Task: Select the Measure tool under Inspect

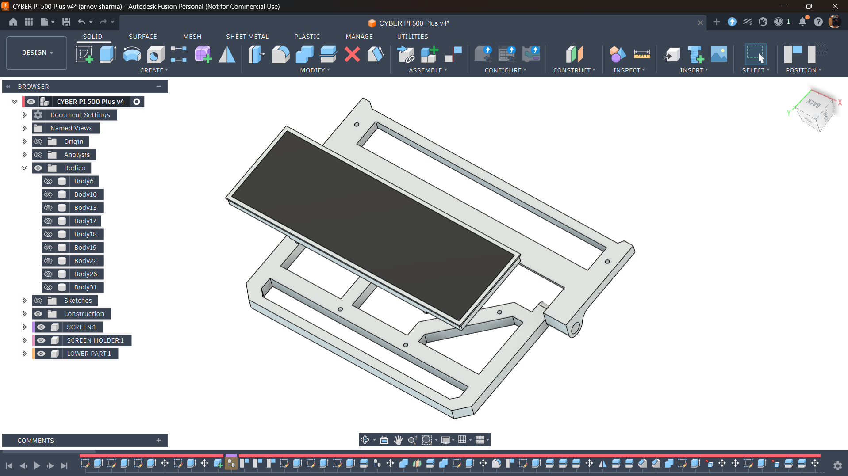Action: pos(641,54)
